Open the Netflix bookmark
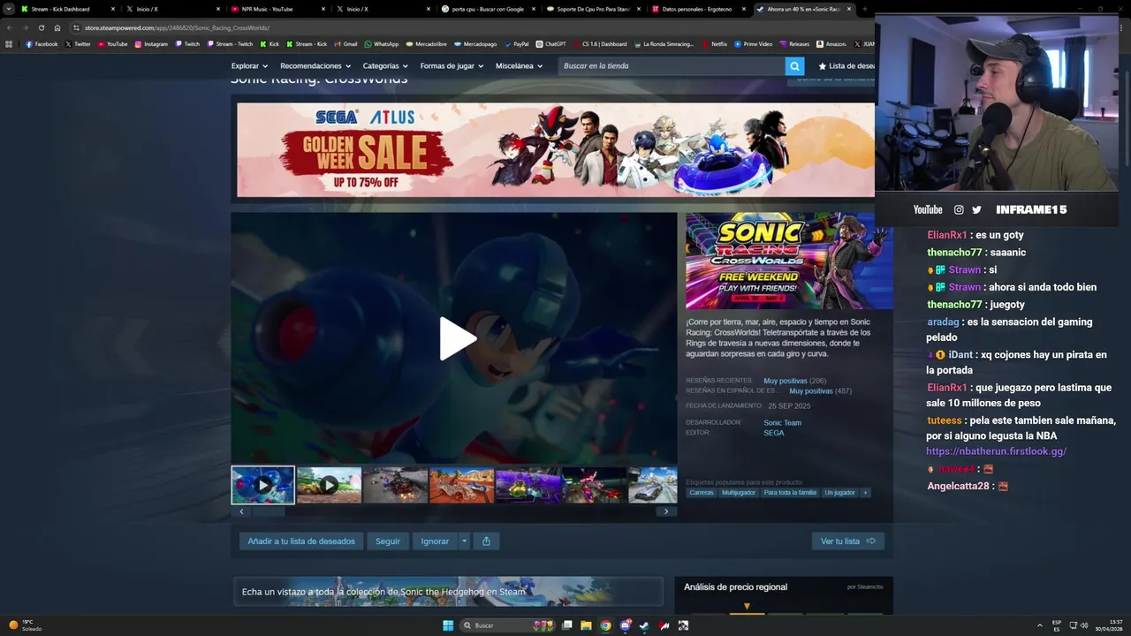Screen dimensions: 1131x636 click(x=715, y=43)
